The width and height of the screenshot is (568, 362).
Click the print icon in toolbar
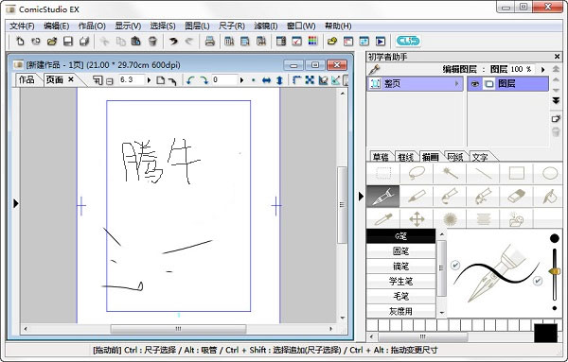pos(210,42)
